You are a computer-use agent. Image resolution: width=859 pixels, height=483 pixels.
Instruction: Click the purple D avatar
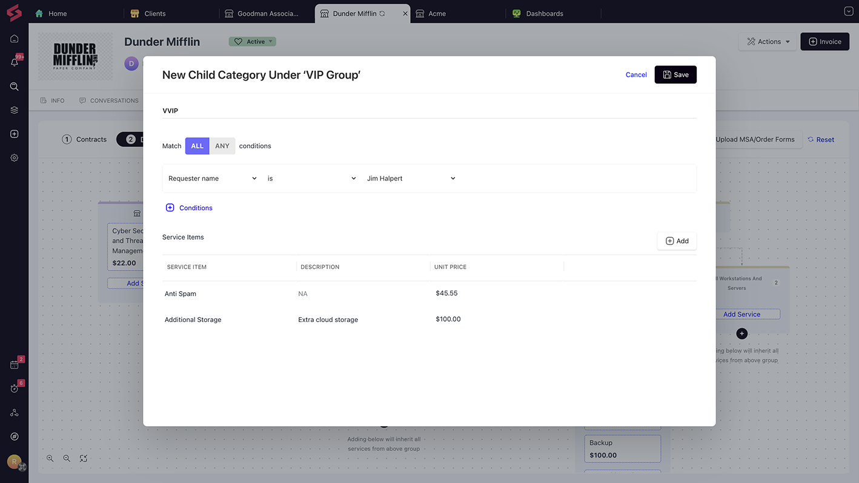131,64
